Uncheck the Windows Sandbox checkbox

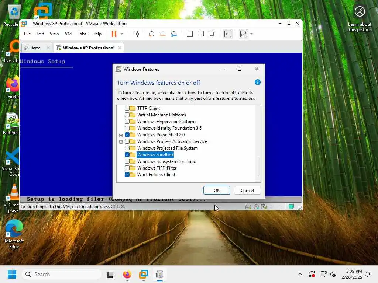[x=127, y=155]
